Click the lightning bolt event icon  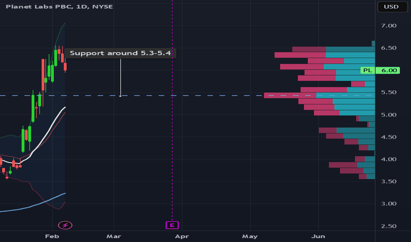tap(65, 225)
